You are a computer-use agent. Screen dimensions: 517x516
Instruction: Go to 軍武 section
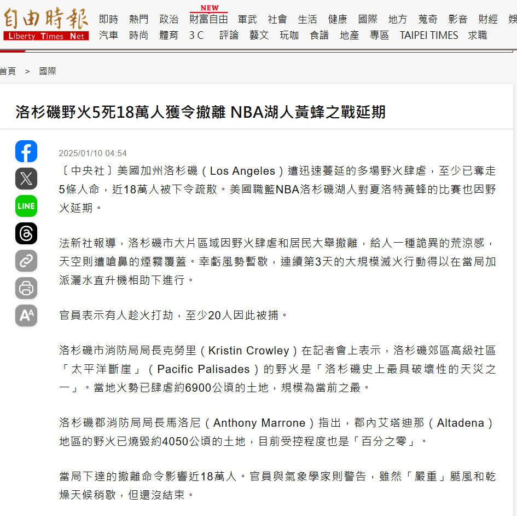[x=247, y=19]
